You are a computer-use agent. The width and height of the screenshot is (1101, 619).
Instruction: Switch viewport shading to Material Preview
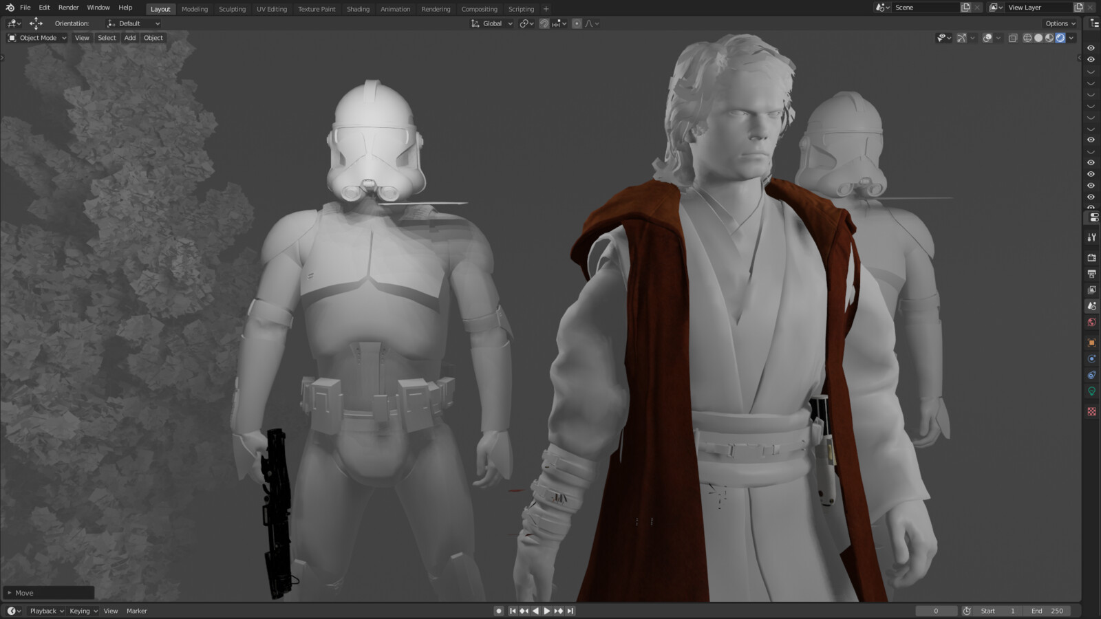click(1049, 38)
